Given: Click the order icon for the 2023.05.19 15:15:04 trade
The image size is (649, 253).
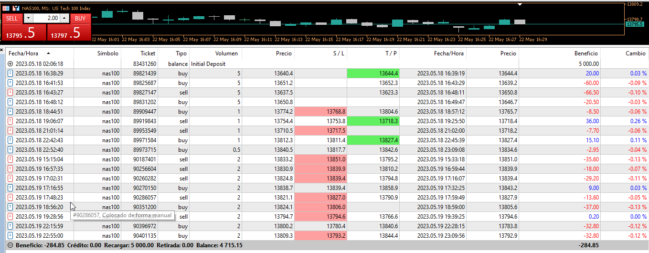Looking at the screenshot, I should 11,159.
